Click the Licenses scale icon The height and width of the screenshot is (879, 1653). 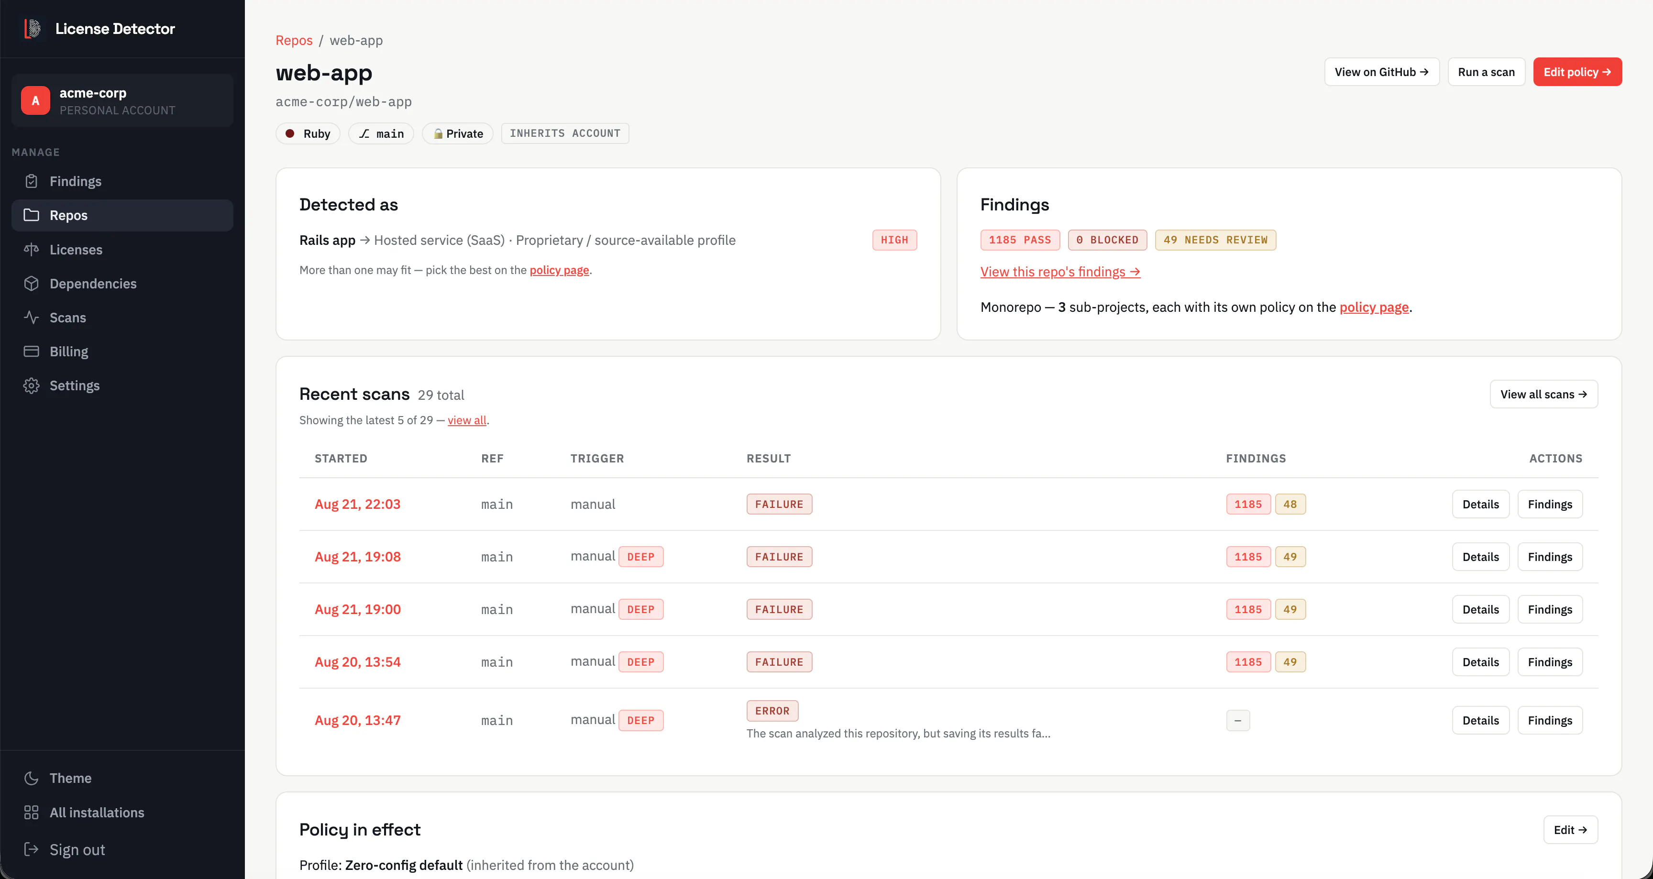click(32, 249)
